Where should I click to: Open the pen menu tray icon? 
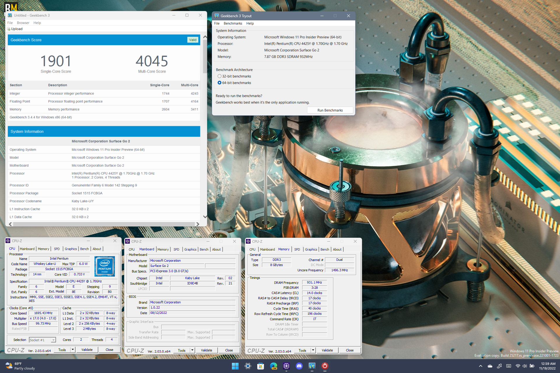499,366
